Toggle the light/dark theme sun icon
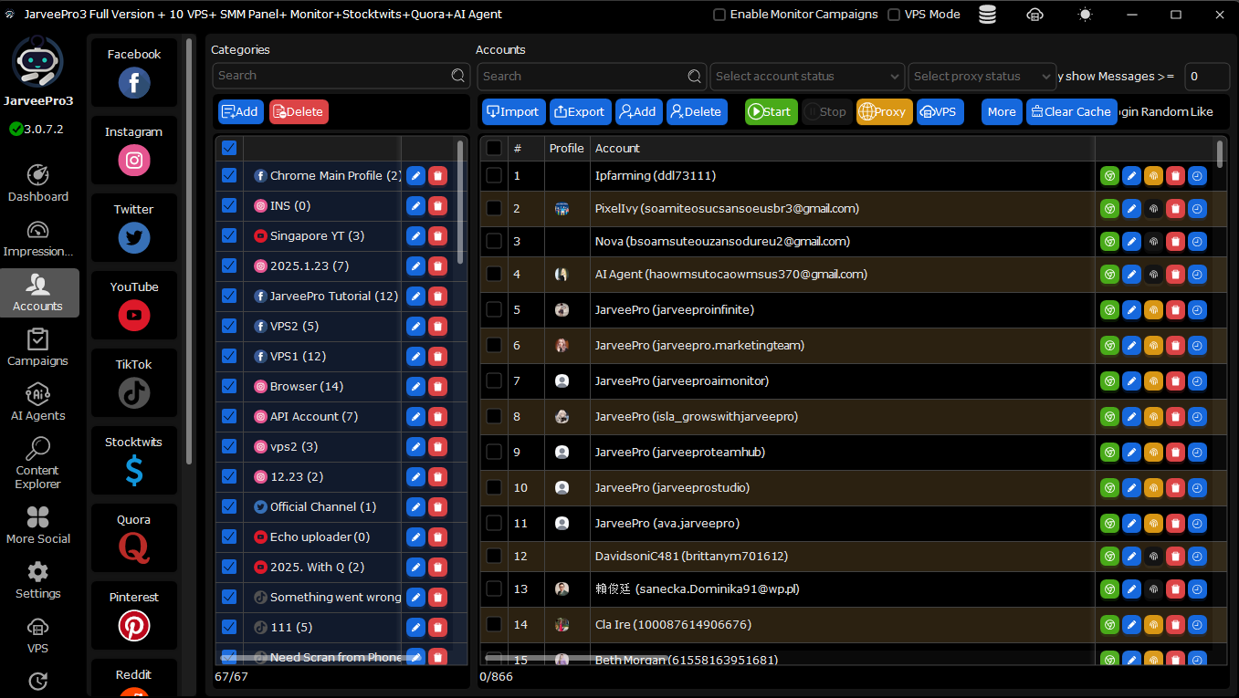 tap(1085, 15)
